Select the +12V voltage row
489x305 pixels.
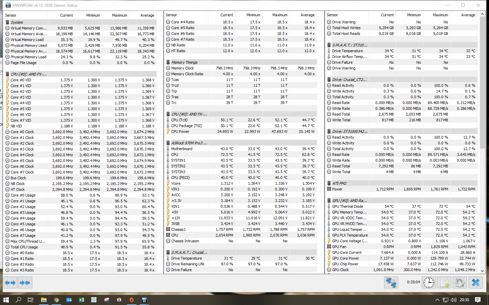click(x=241, y=218)
